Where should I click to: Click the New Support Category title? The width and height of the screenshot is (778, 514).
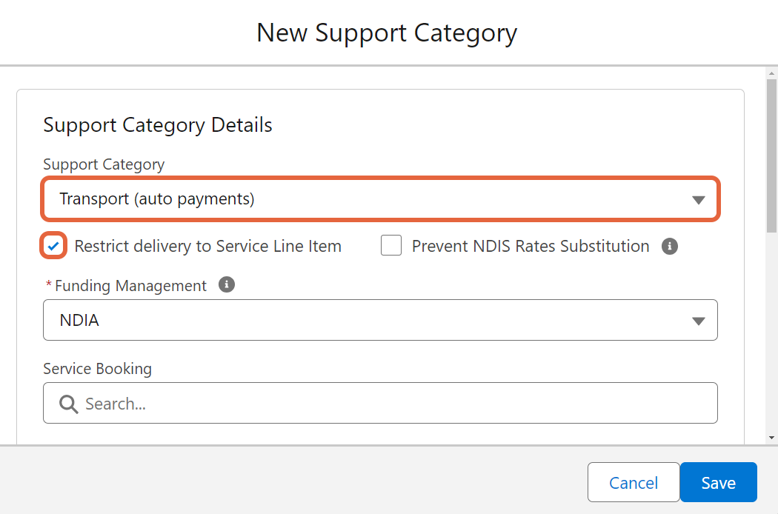387,33
